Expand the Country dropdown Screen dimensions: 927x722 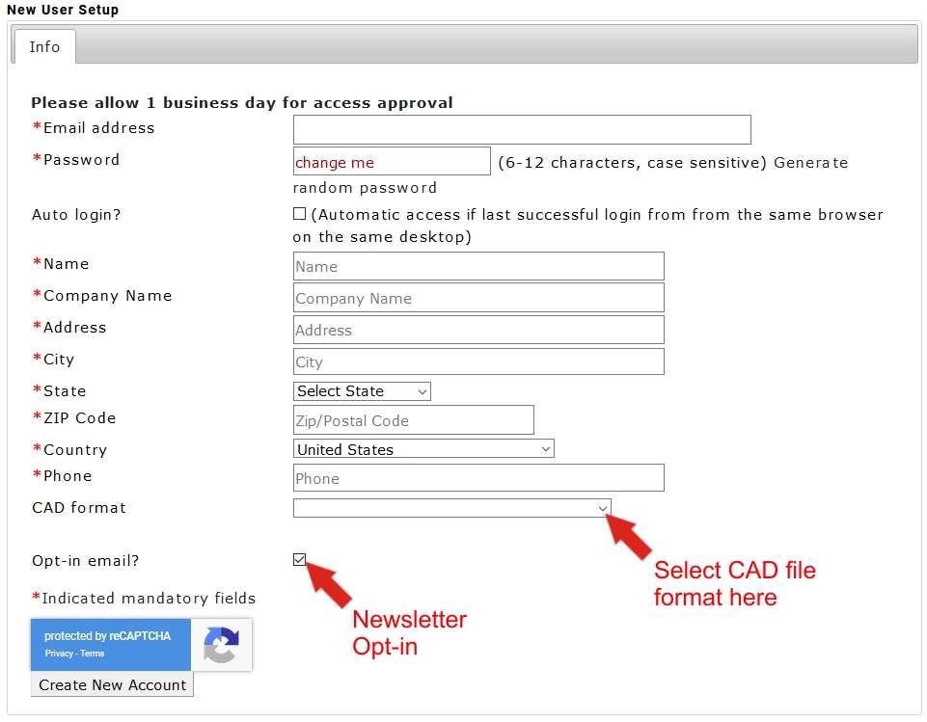point(423,449)
